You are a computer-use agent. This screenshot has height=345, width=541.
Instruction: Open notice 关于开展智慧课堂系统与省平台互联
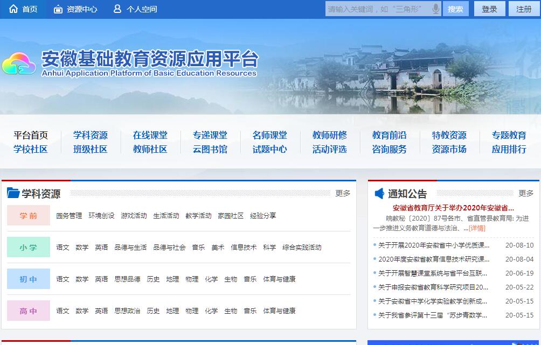433,273
